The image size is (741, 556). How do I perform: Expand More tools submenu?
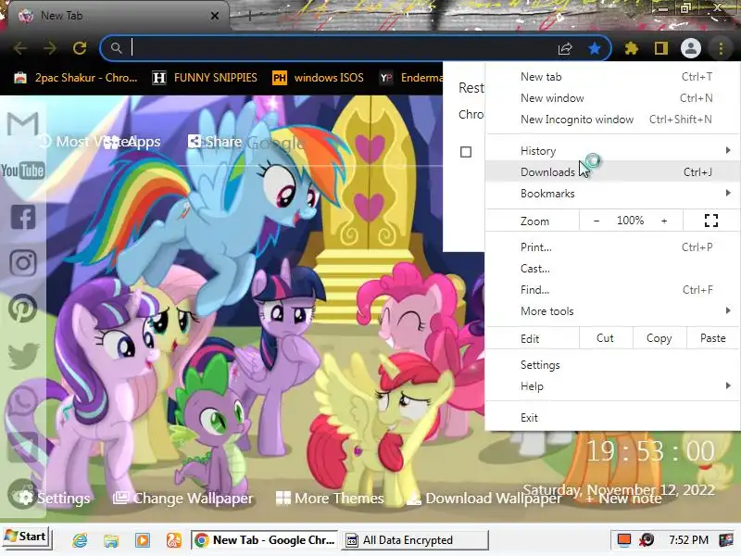point(612,310)
